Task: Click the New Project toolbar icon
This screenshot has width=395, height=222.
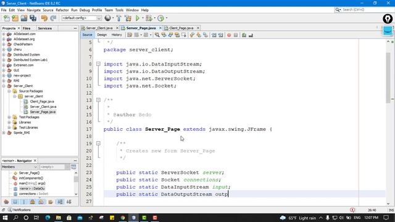Action: tap(15, 18)
